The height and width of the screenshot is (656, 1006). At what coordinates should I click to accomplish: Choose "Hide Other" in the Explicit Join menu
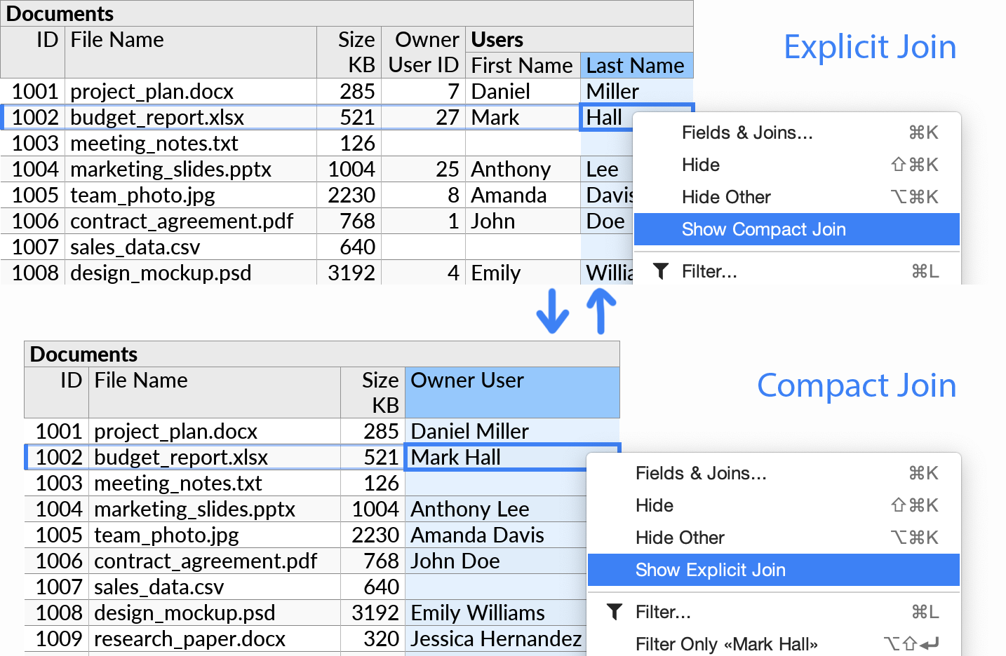[x=726, y=197]
